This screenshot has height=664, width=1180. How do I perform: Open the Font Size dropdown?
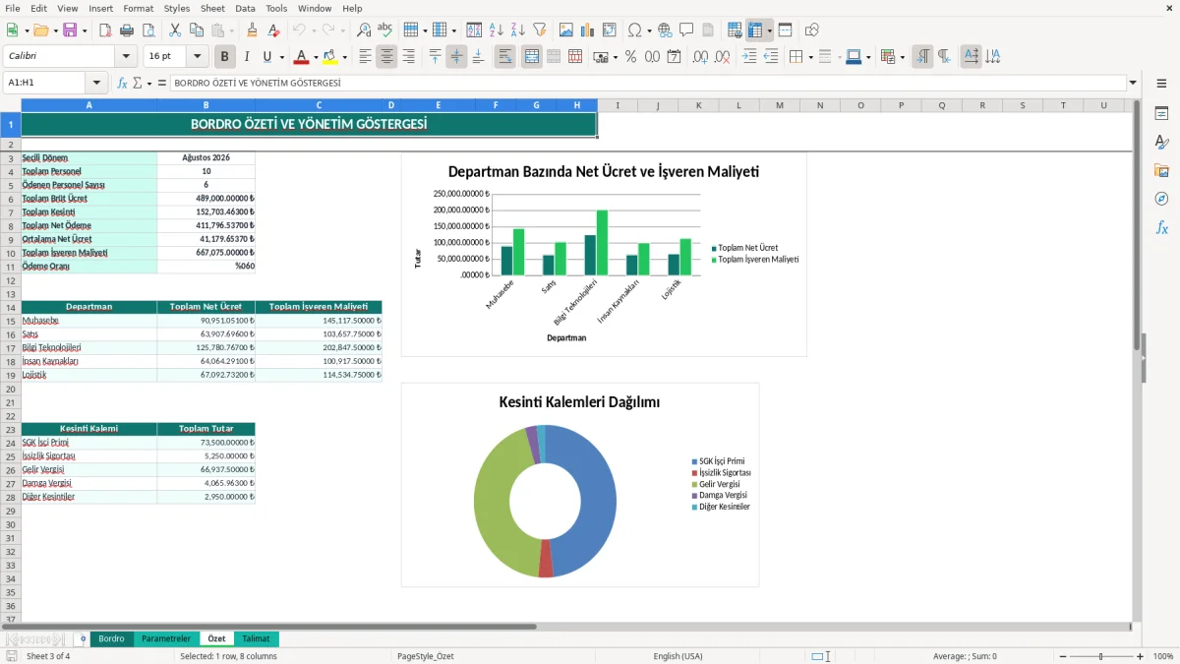(198, 57)
